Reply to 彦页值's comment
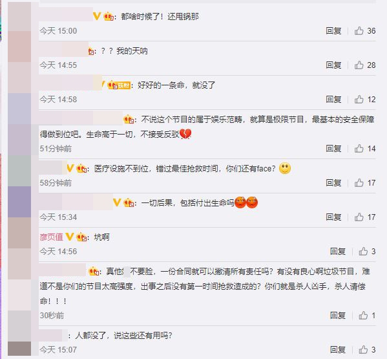Image resolution: width=387 pixels, height=359 pixels. pyautogui.click(x=338, y=251)
